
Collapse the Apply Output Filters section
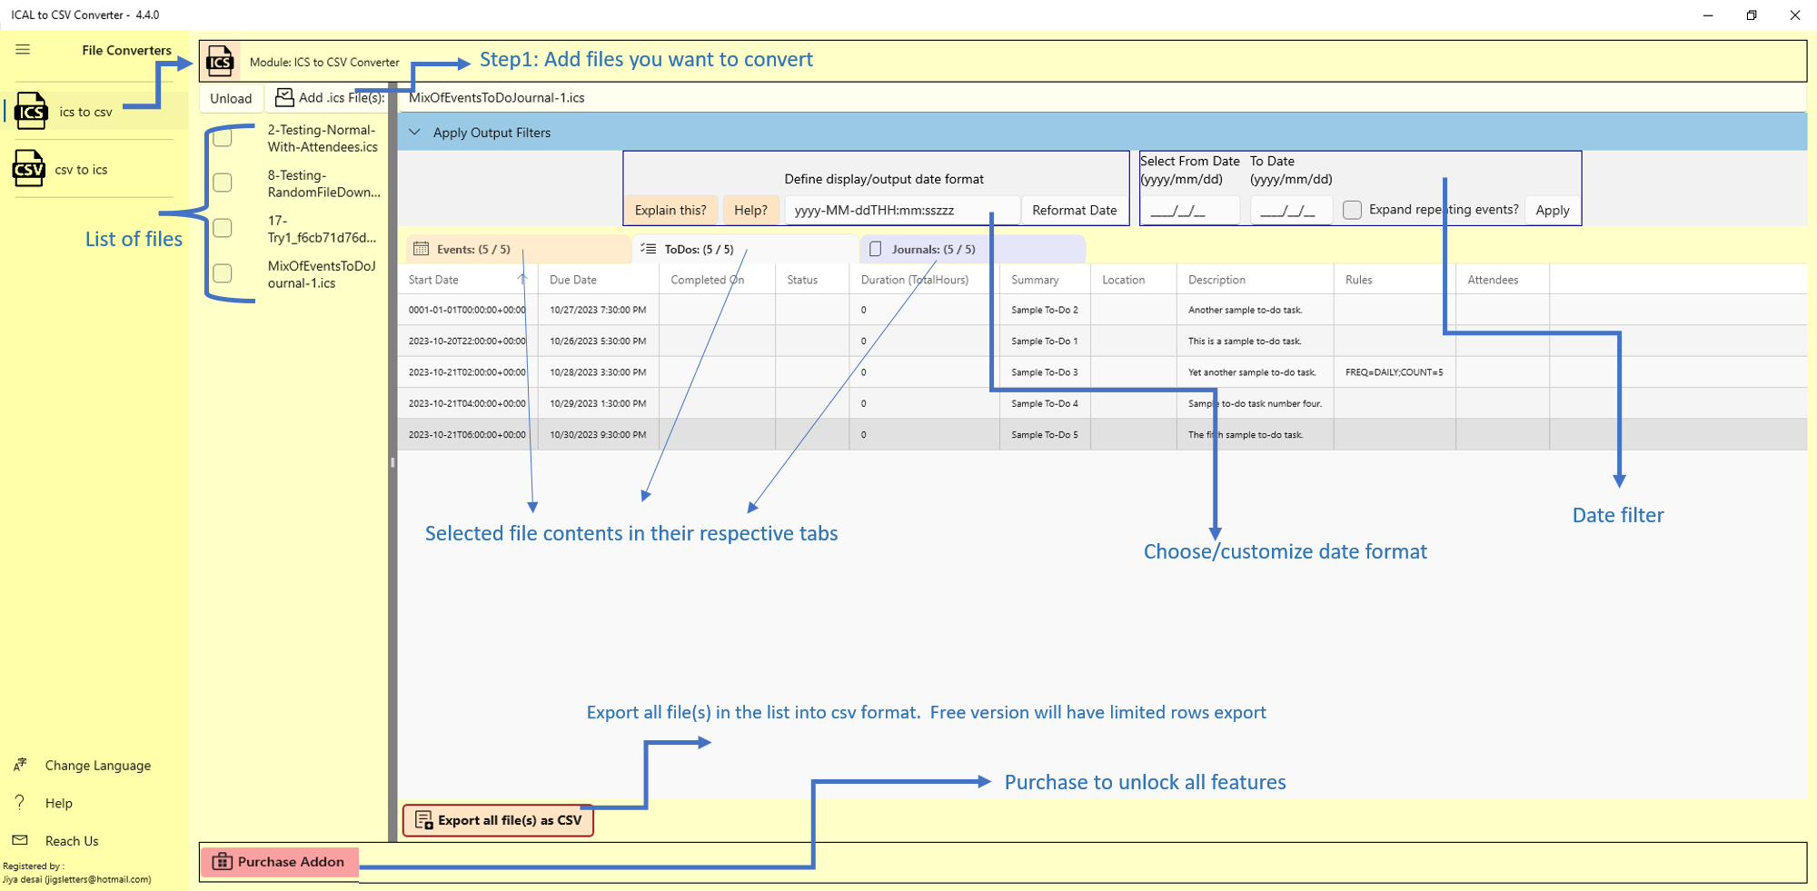point(415,133)
